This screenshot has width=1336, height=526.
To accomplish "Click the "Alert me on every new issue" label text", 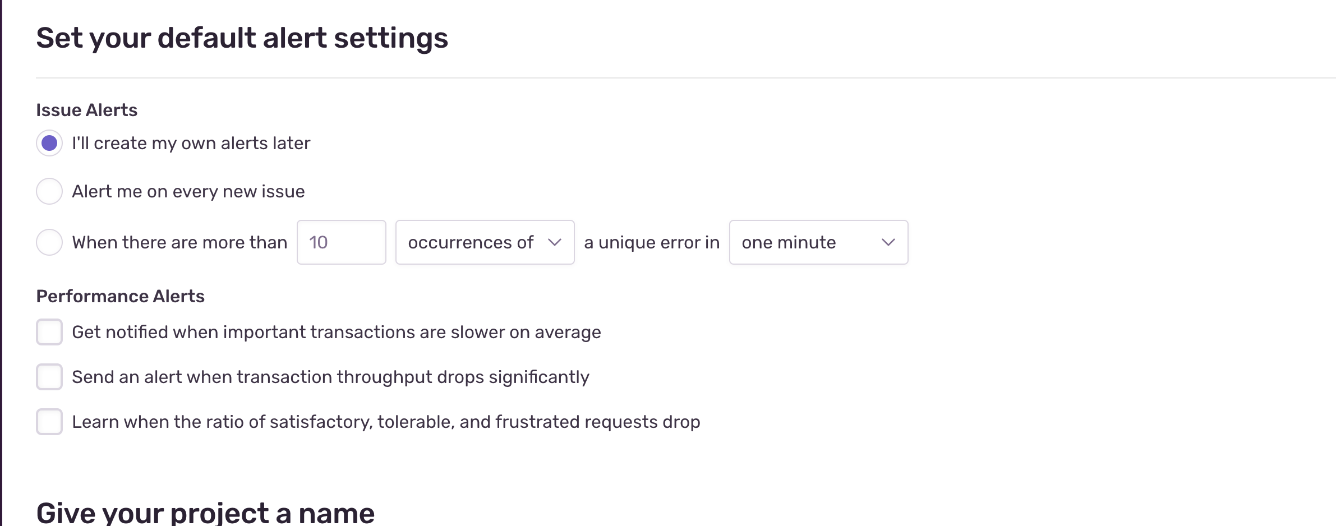I will [x=188, y=192].
